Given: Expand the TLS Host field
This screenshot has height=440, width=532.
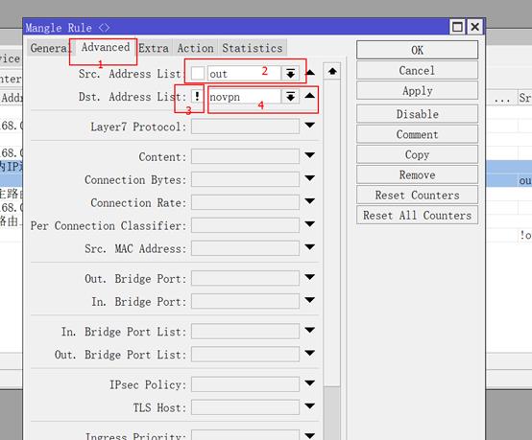Looking at the screenshot, I should [x=310, y=406].
